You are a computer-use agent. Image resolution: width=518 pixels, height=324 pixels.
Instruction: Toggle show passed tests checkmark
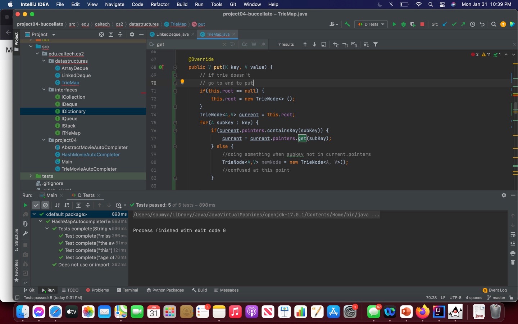(36, 205)
